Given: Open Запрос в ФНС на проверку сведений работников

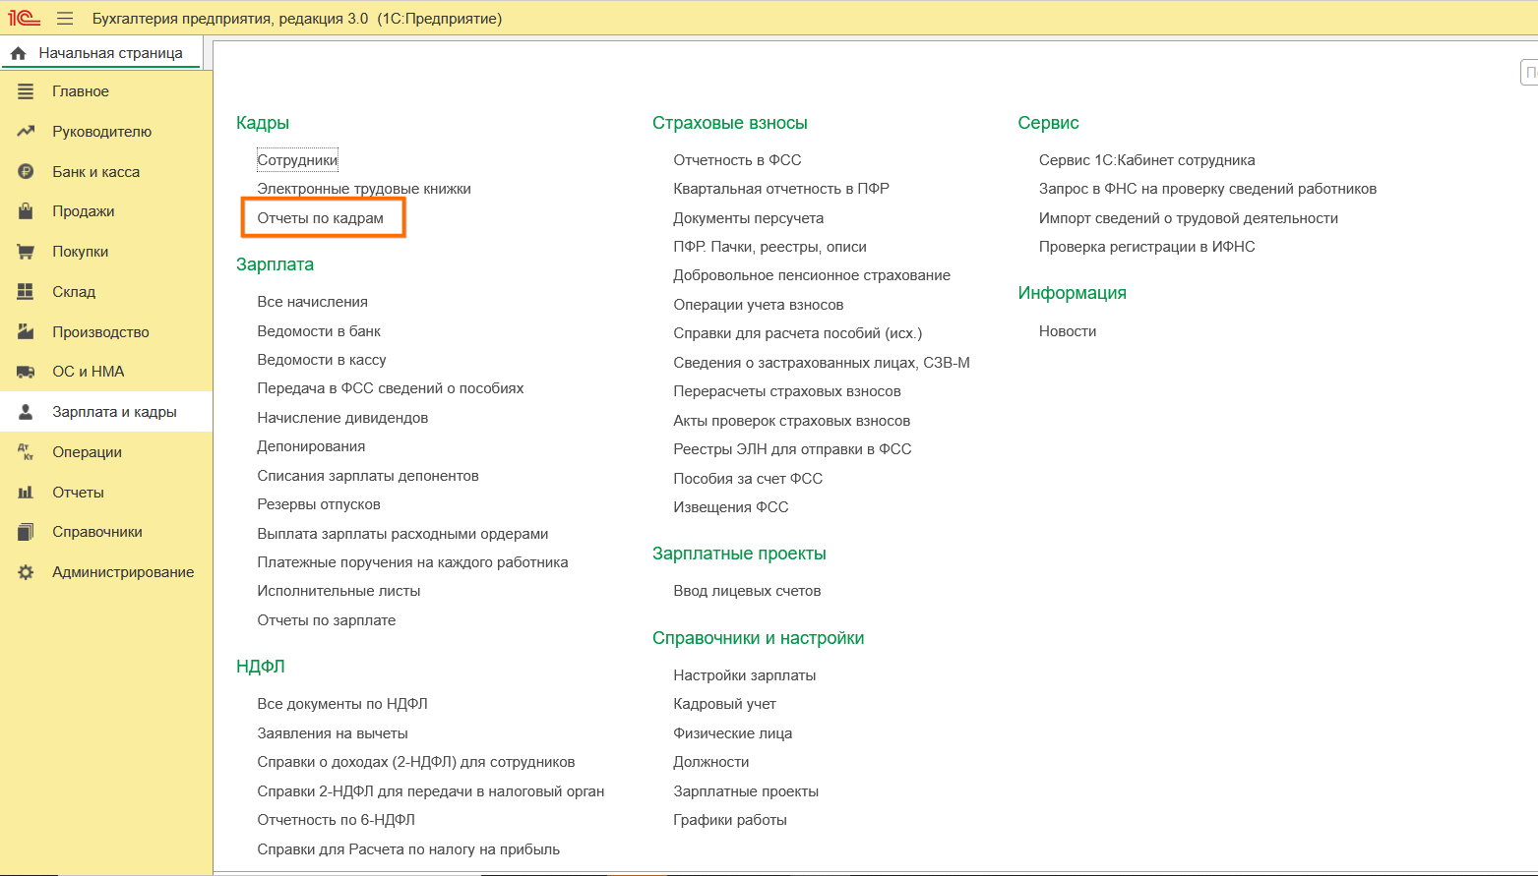Looking at the screenshot, I should (1207, 189).
